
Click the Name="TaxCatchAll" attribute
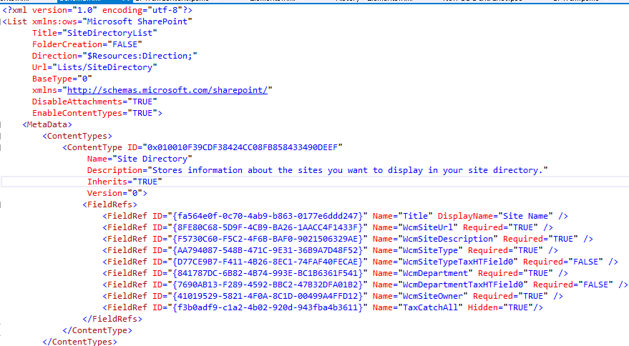tap(418, 307)
